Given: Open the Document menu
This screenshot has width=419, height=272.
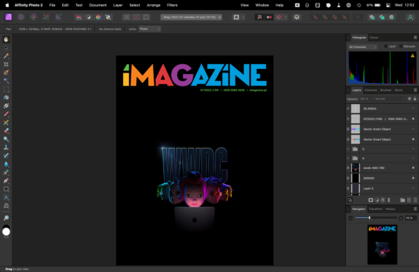Looking at the screenshot, I should [98, 5].
